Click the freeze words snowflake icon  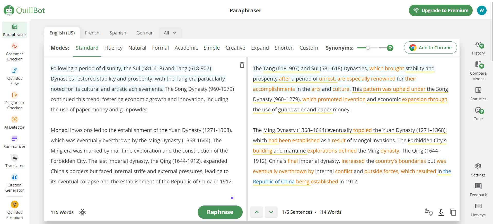[82, 212]
